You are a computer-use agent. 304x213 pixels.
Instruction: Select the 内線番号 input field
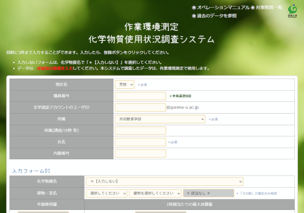[x=140, y=154]
